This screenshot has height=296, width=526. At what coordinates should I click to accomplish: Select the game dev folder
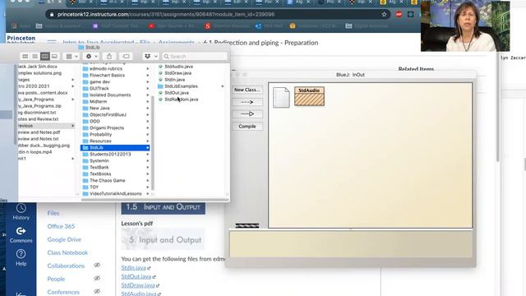tap(99, 81)
